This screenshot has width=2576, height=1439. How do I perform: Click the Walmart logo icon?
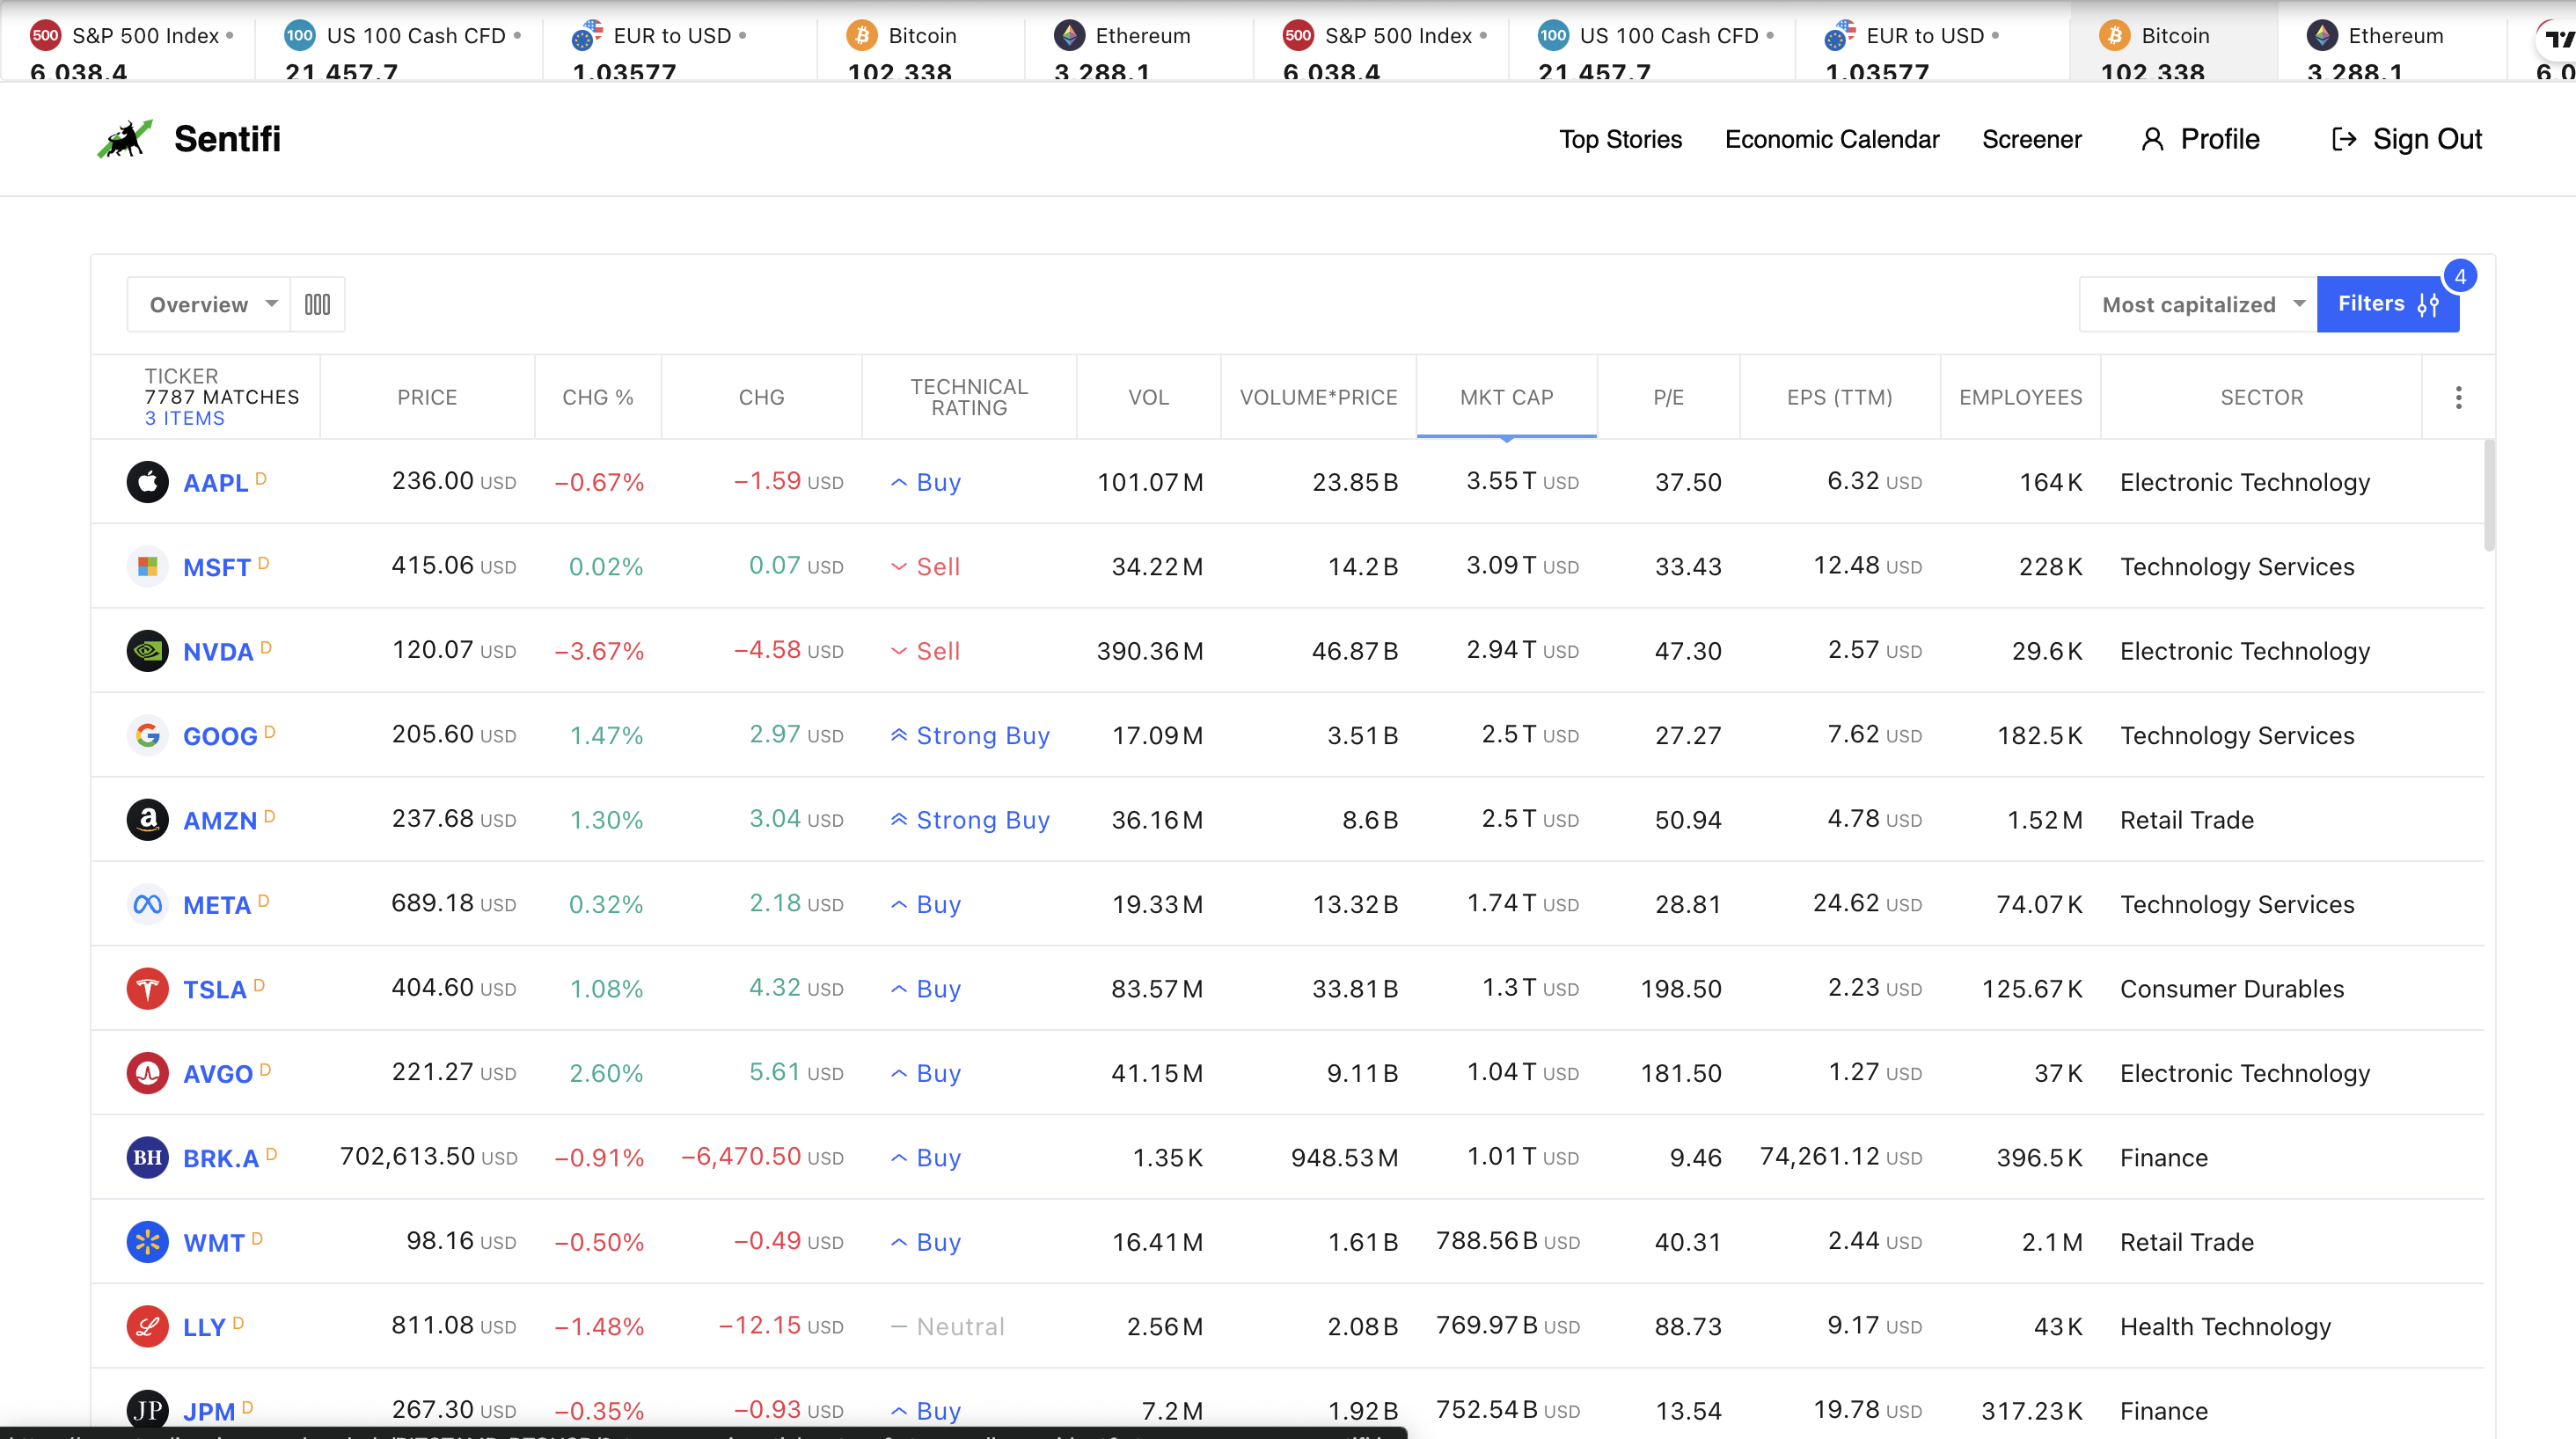(147, 1242)
